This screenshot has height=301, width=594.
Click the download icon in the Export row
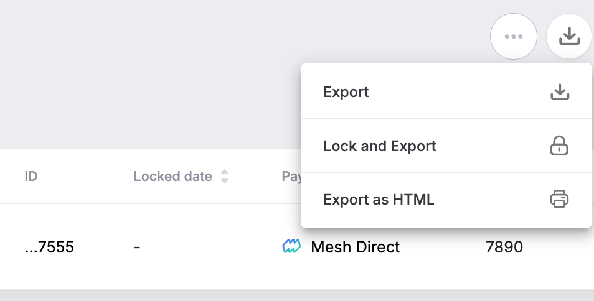560,92
